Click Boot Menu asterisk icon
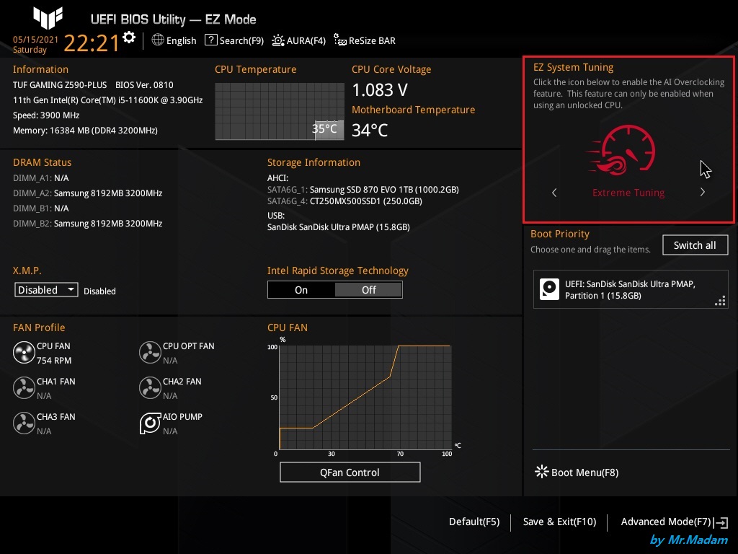The height and width of the screenshot is (554, 738). pyautogui.click(x=542, y=472)
